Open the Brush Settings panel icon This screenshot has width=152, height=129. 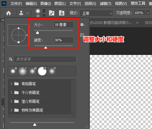(51, 13)
